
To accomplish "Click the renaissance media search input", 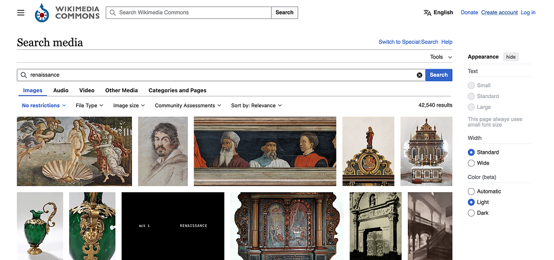I will pyautogui.click(x=221, y=75).
